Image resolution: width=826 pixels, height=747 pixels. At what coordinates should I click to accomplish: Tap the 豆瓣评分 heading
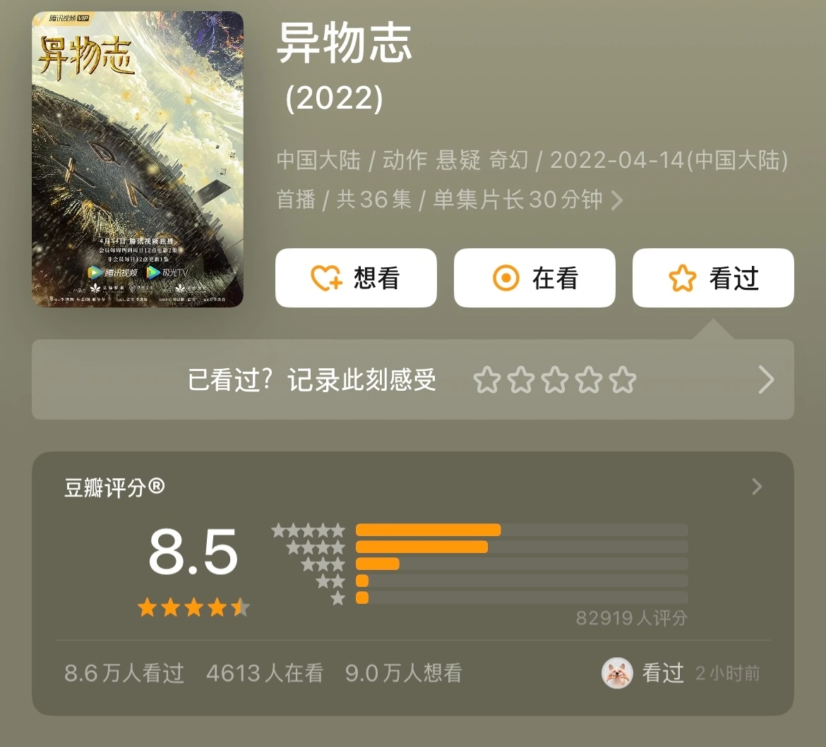[x=114, y=487]
